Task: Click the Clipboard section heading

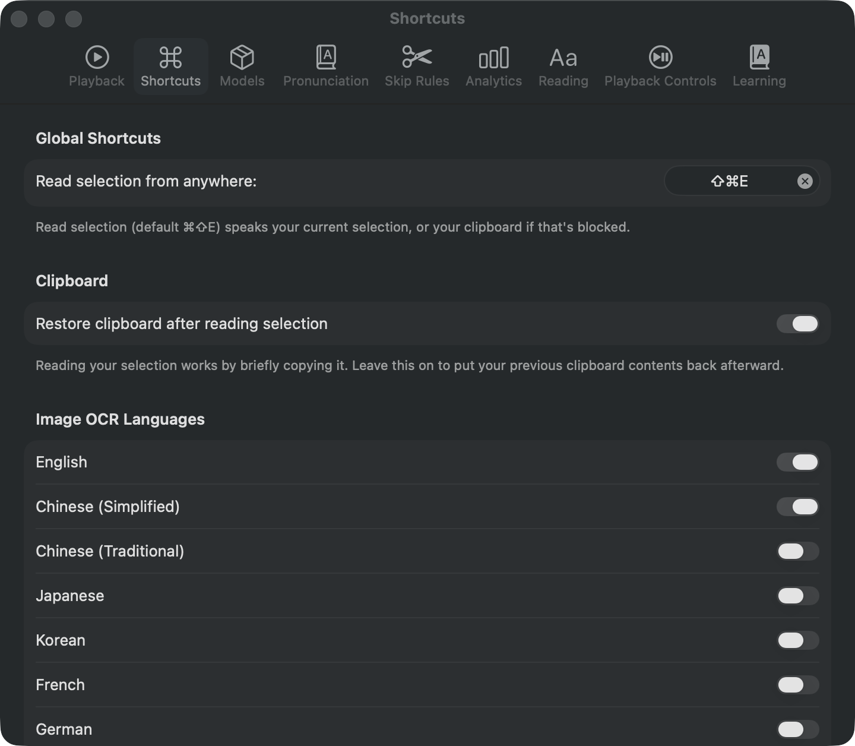Action: pos(72,281)
